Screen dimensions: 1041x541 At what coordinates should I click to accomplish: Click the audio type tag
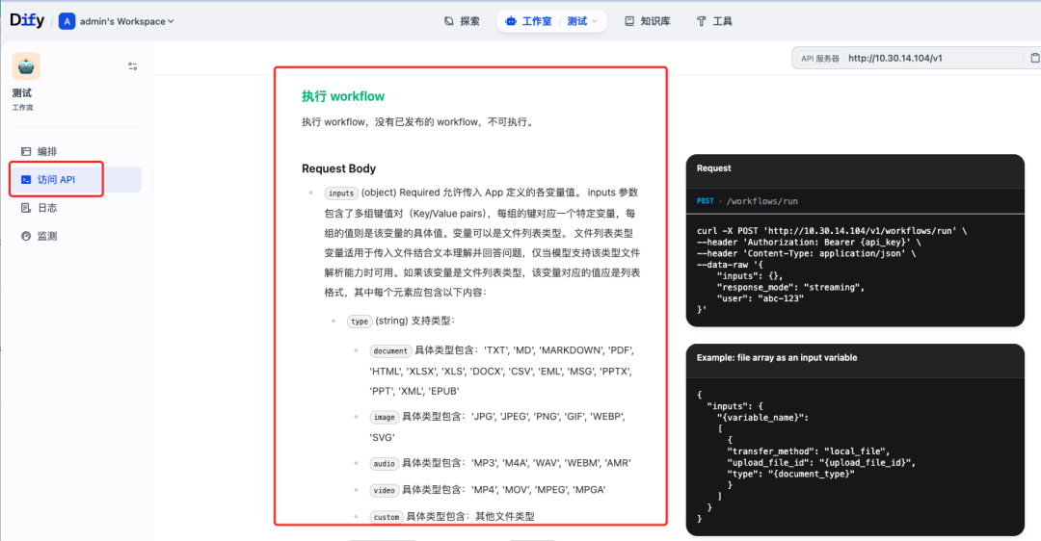384,463
